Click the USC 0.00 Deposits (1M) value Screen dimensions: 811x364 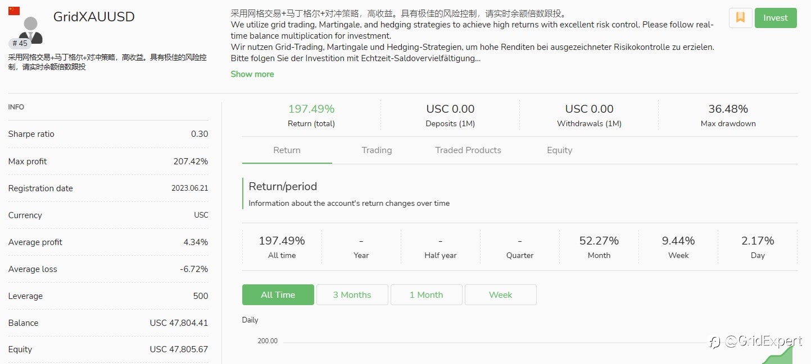(450, 109)
